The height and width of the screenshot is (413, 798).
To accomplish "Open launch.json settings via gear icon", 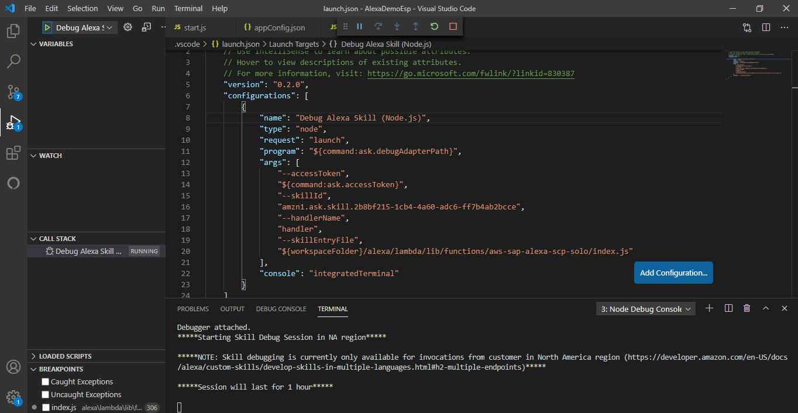I will 128,27.
